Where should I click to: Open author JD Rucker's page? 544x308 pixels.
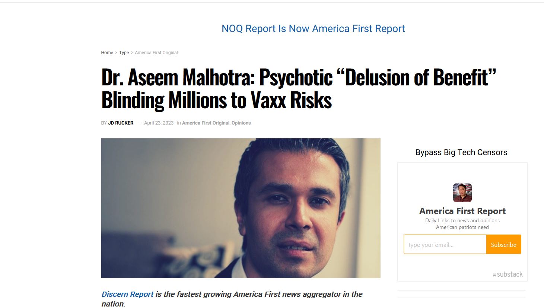click(x=121, y=123)
